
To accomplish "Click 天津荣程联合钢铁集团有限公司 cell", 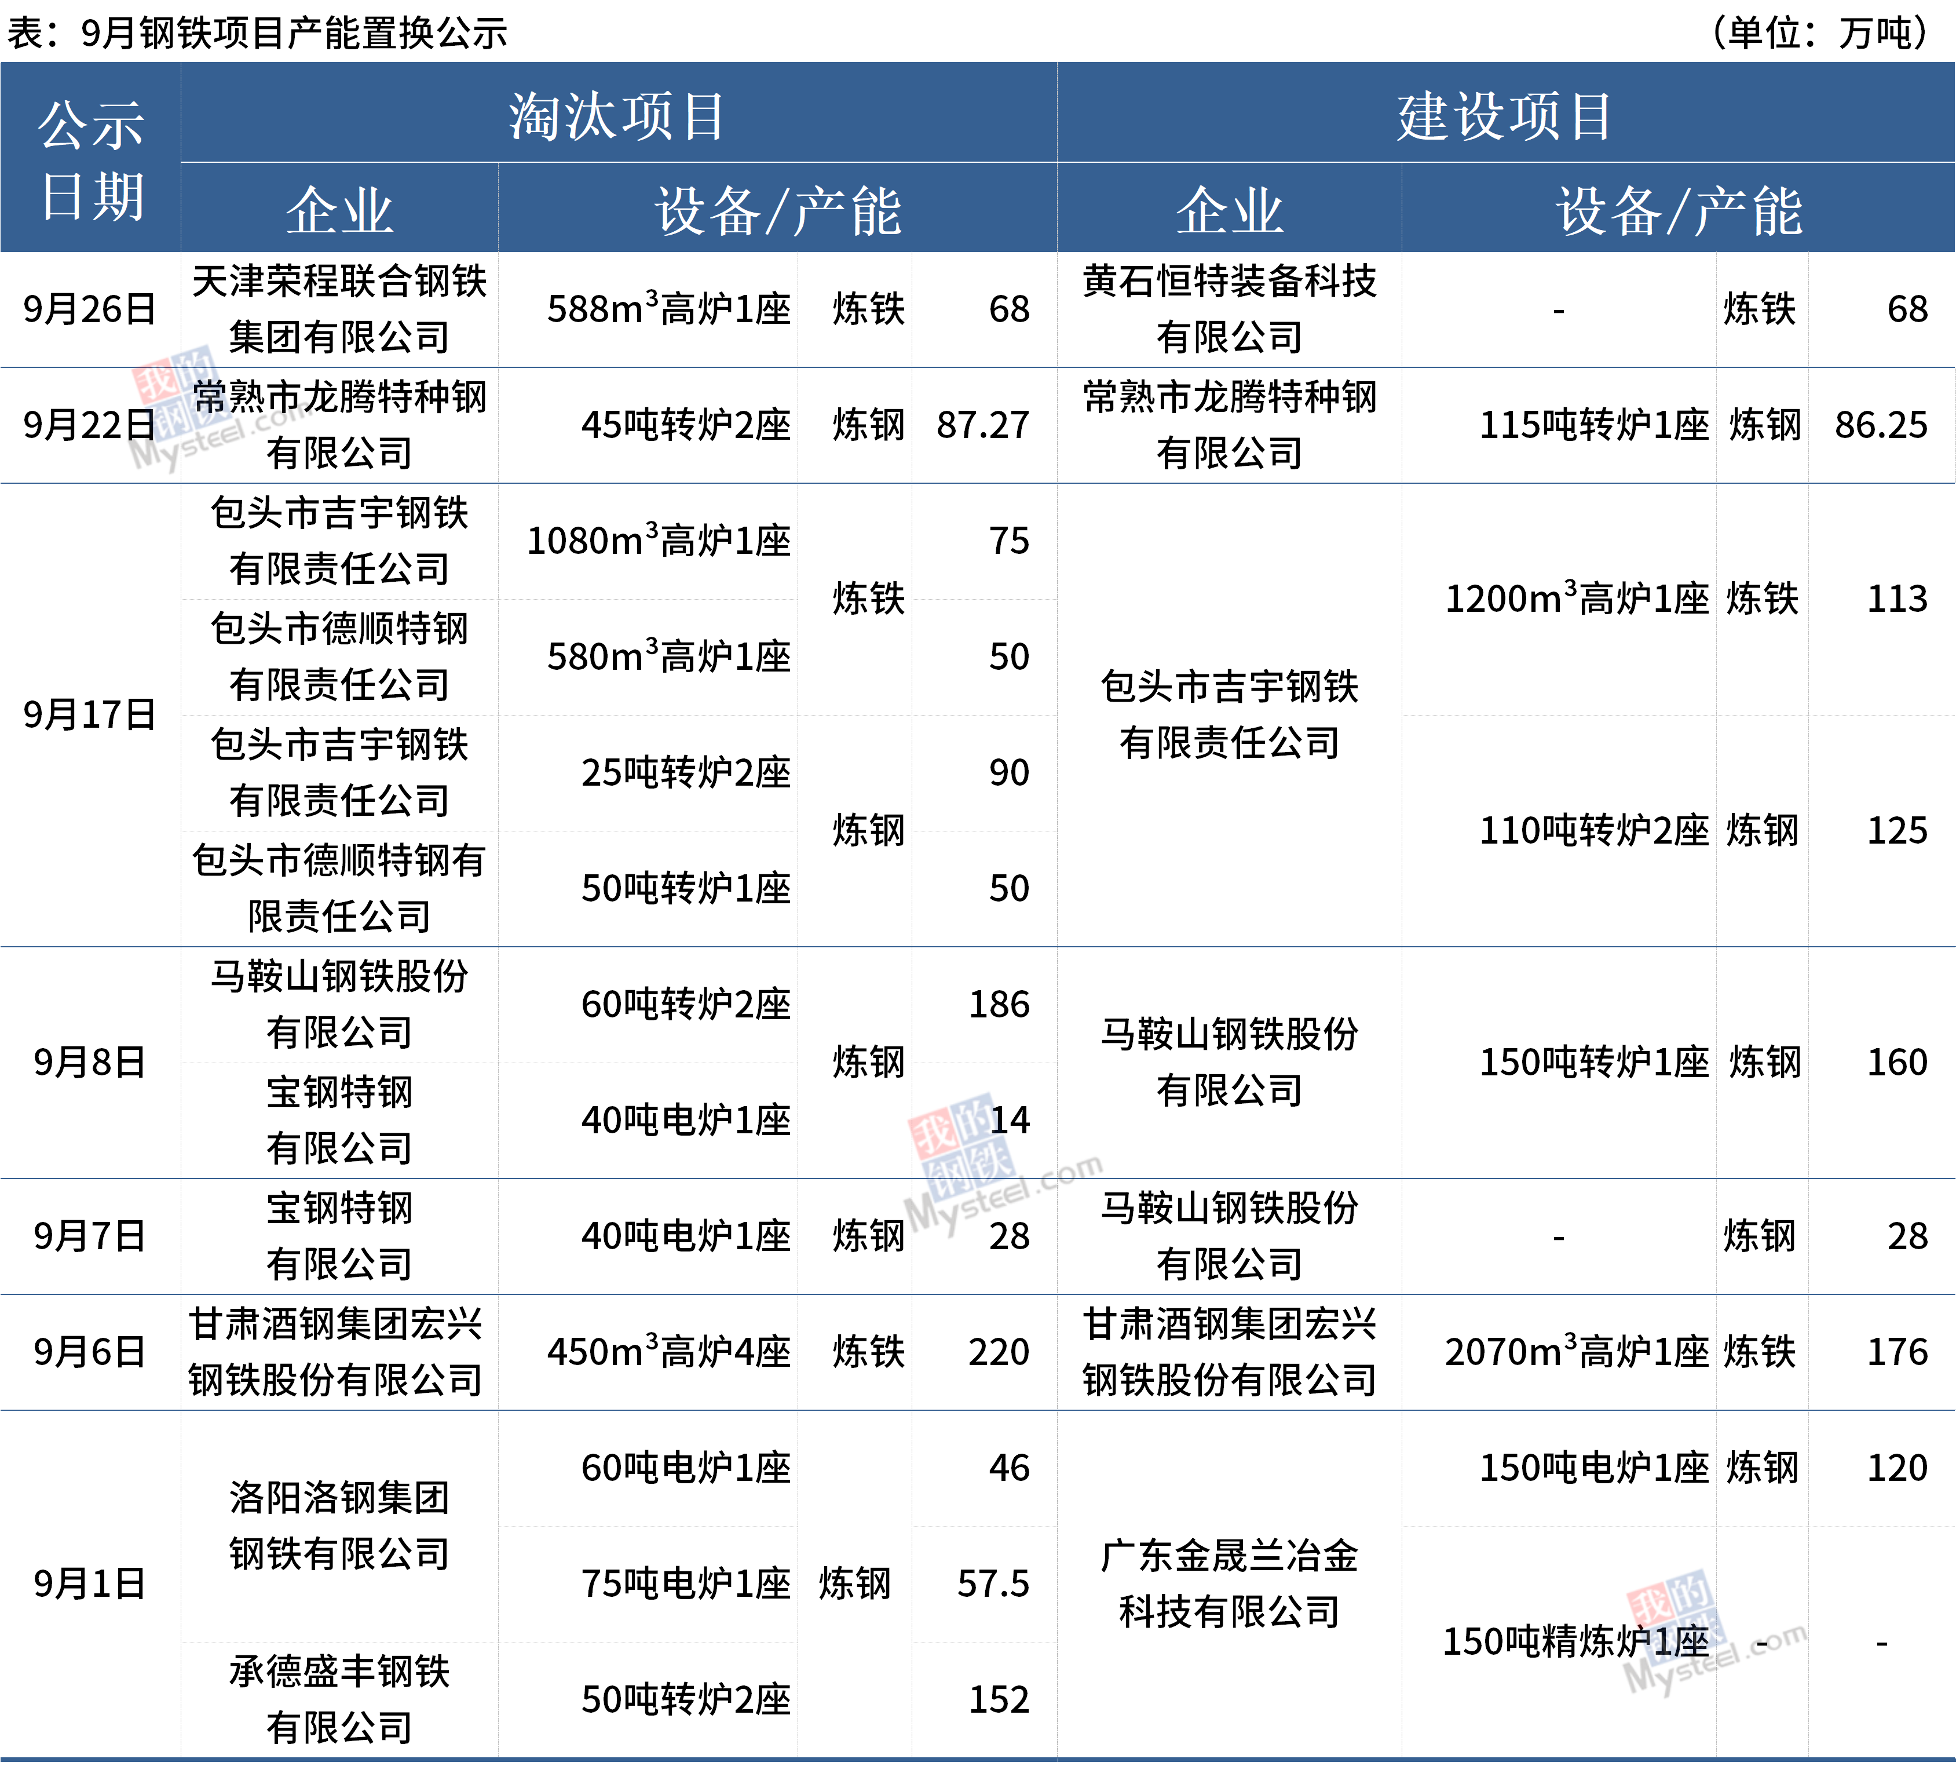I will (339, 309).
